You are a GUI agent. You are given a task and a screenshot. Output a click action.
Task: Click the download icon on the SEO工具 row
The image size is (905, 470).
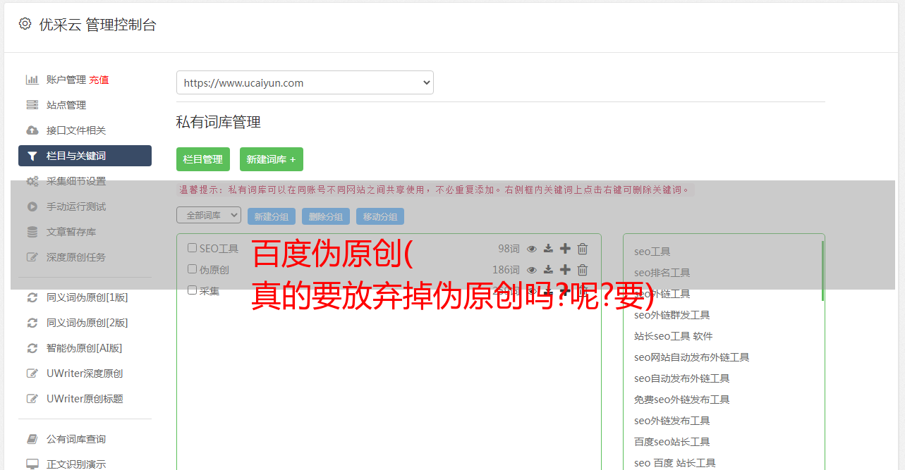[548, 249]
